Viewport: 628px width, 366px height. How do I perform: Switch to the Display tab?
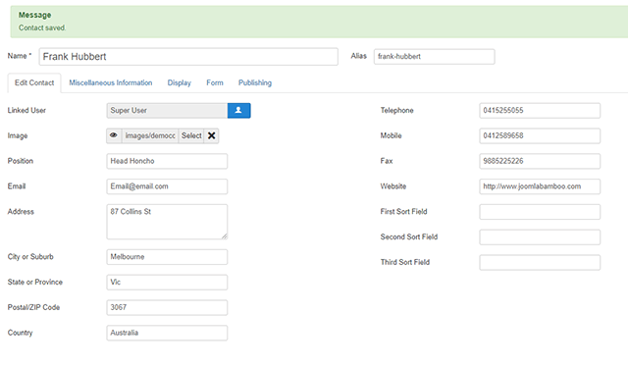click(179, 82)
